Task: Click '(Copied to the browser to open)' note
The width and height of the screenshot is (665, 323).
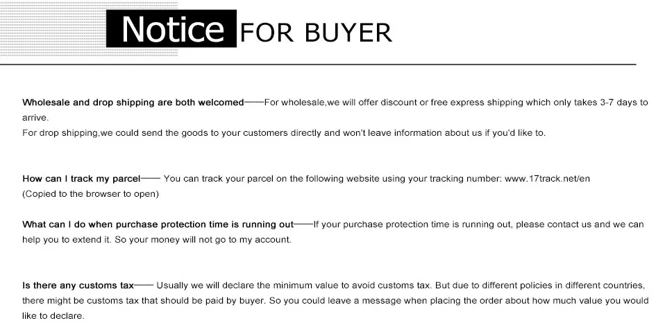Action: coord(90,194)
